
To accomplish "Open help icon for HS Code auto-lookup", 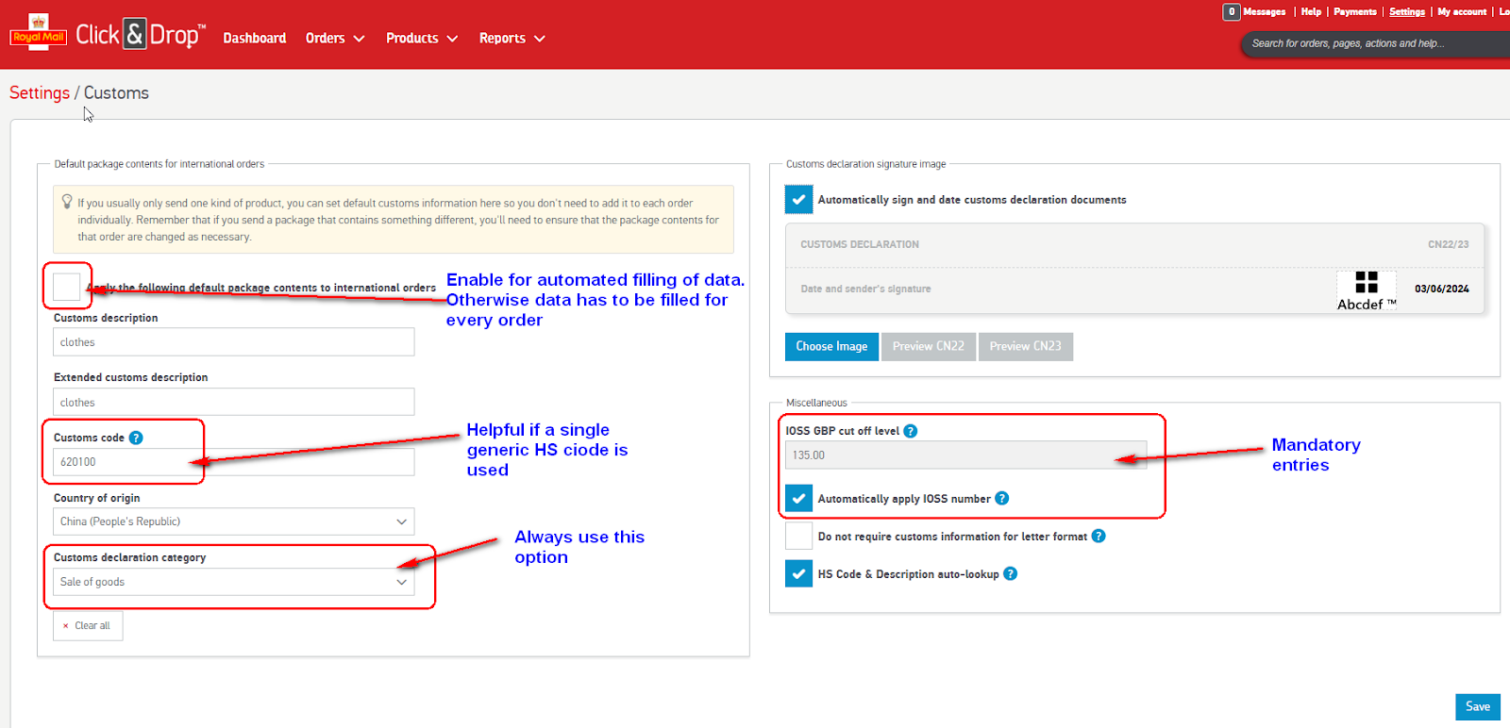I will (1010, 573).
